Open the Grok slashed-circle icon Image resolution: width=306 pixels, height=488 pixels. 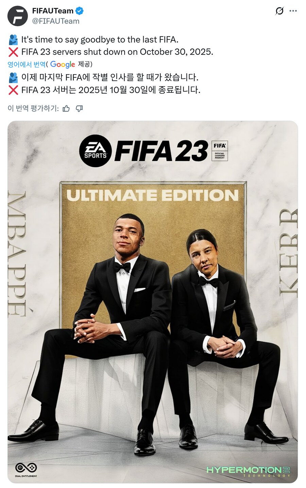tap(279, 11)
